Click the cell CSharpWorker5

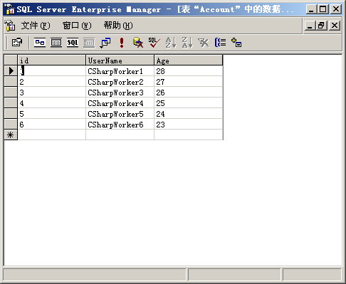(120, 114)
